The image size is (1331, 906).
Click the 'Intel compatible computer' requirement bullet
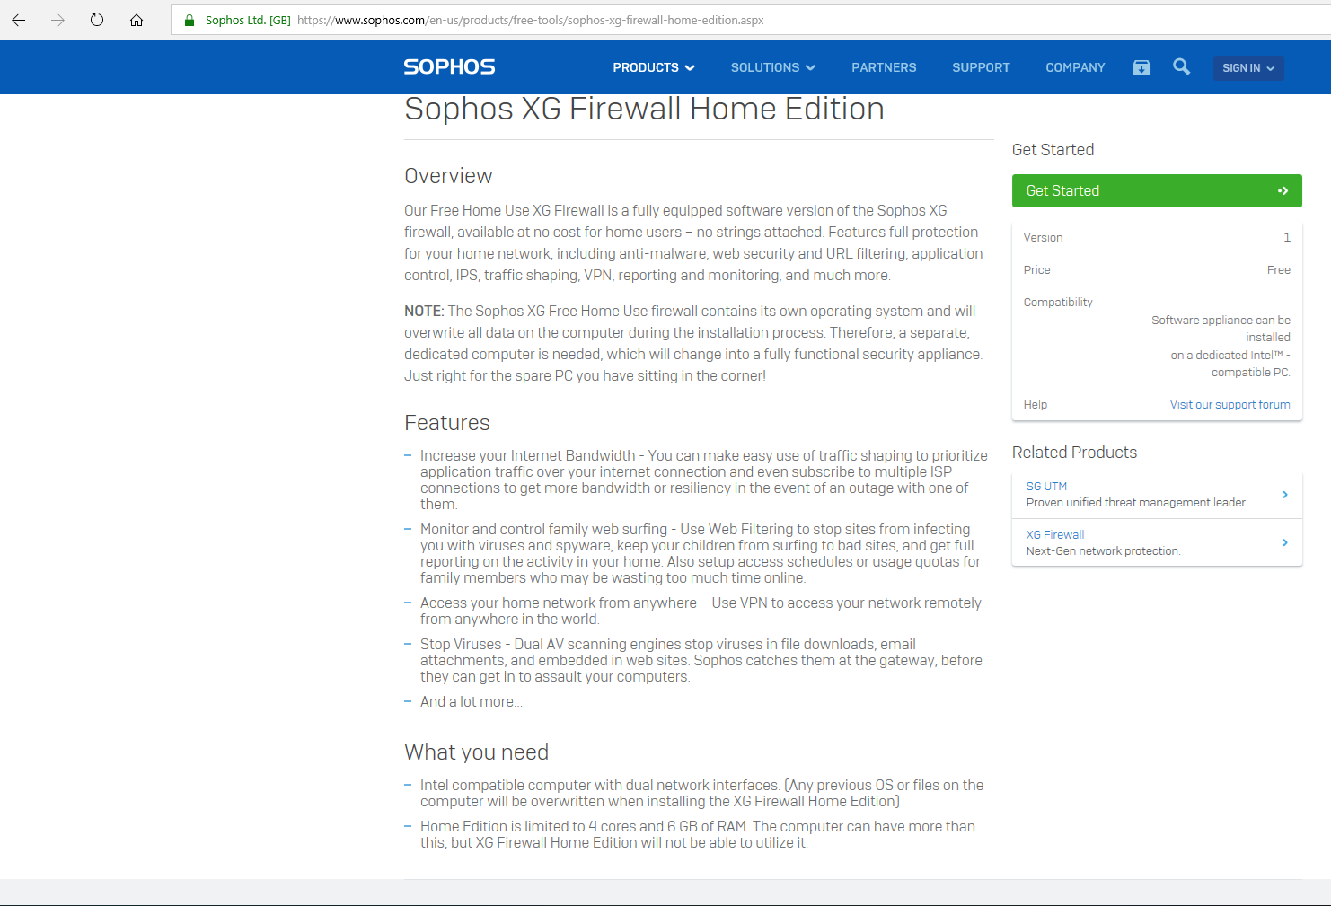coord(702,794)
